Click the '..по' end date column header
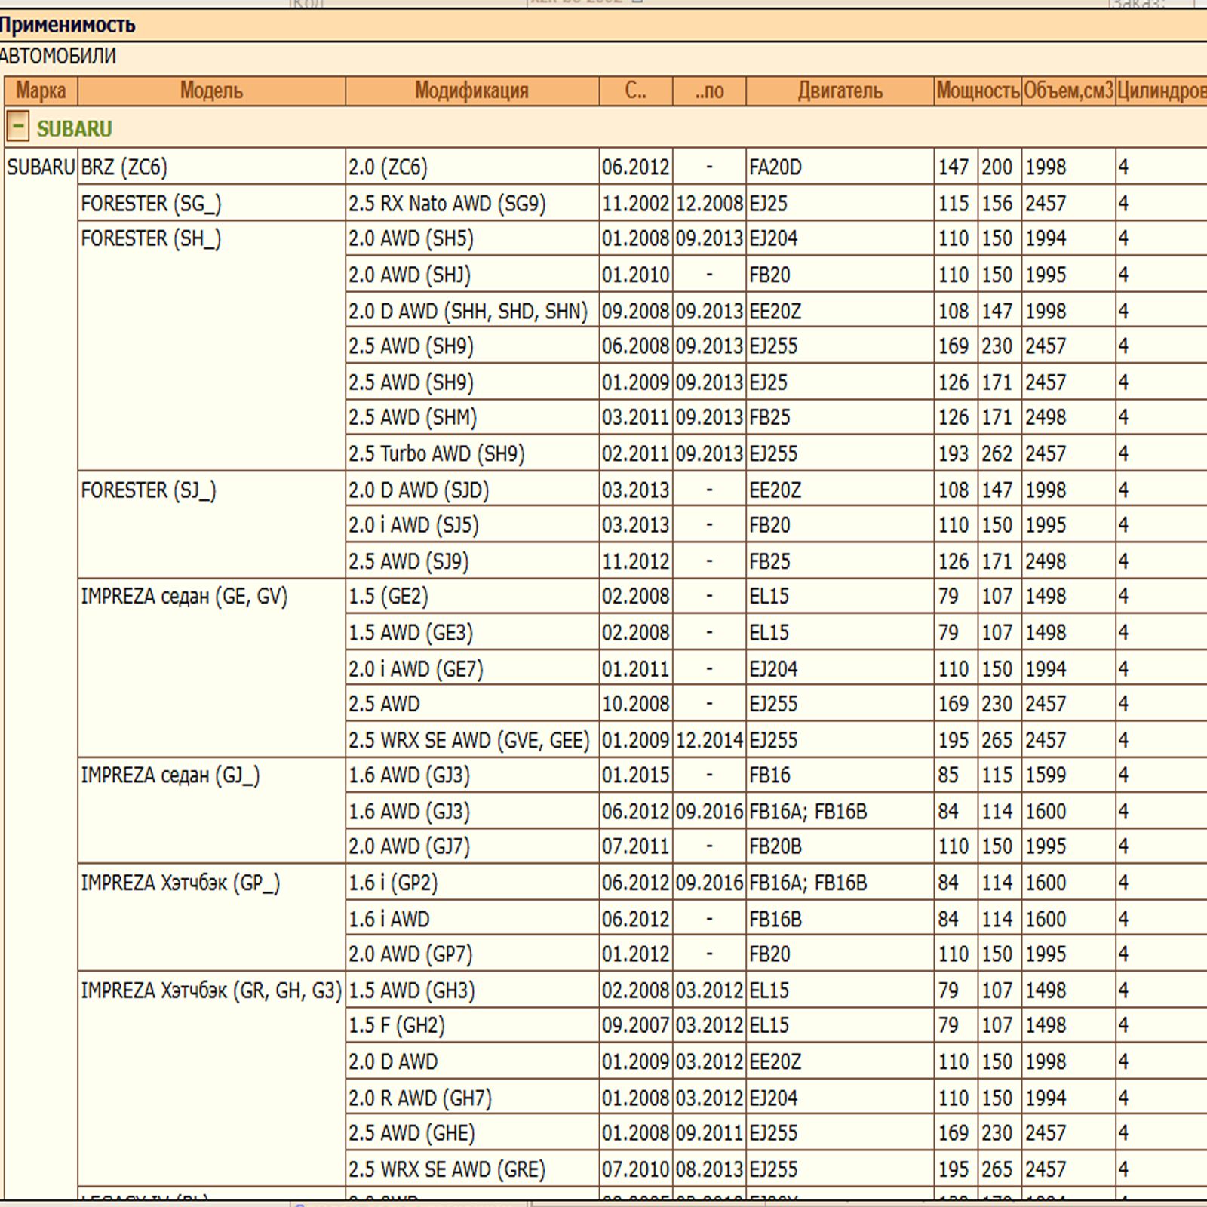 709,91
